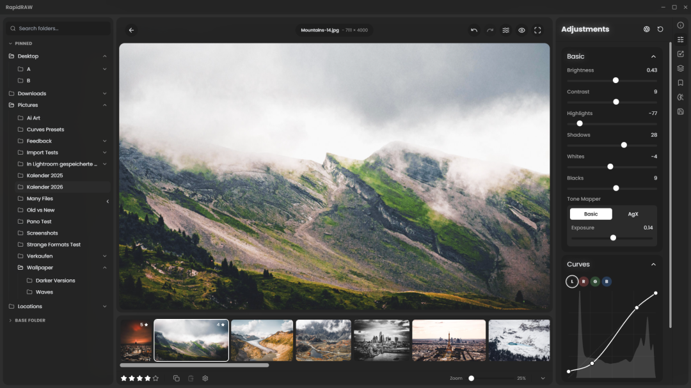The width and height of the screenshot is (691, 388).
Task: Expand the zoom percentage dropdown
Action: click(x=543, y=378)
